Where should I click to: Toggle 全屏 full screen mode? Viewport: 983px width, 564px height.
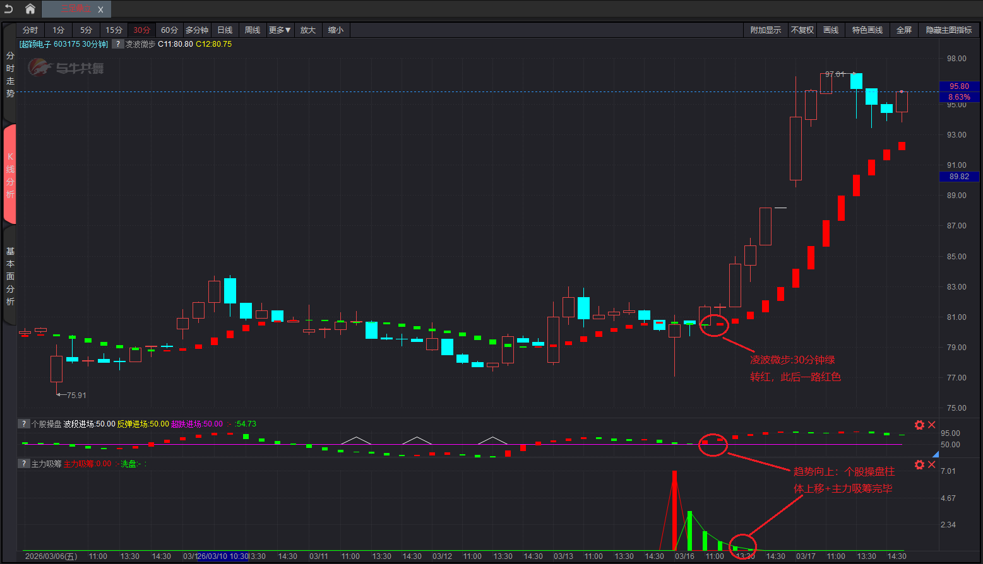point(904,30)
